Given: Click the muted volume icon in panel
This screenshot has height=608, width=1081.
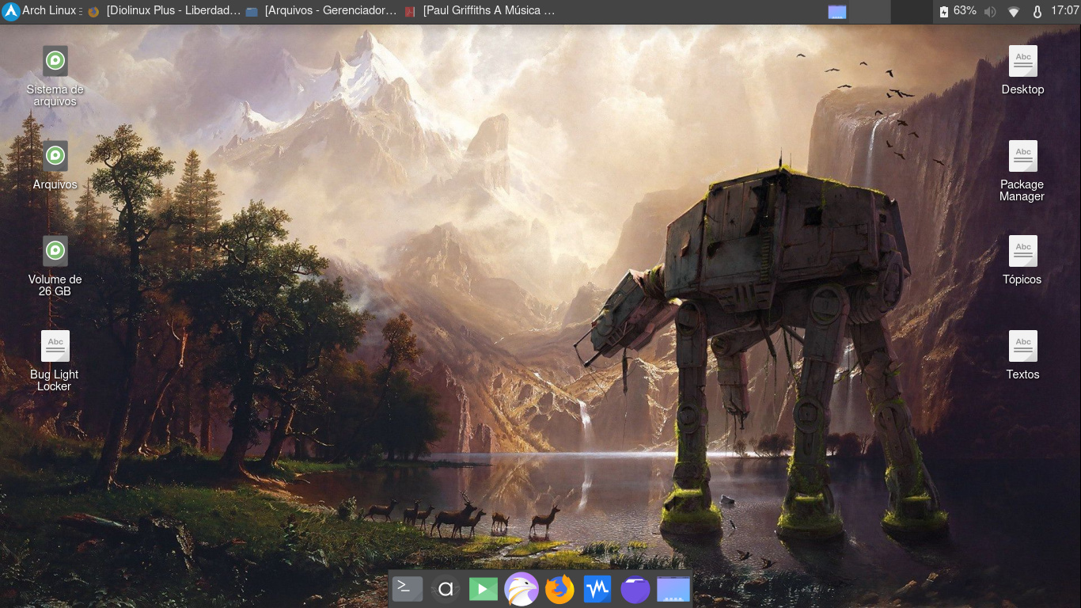Looking at the screenshot, I should coord(990,11).
